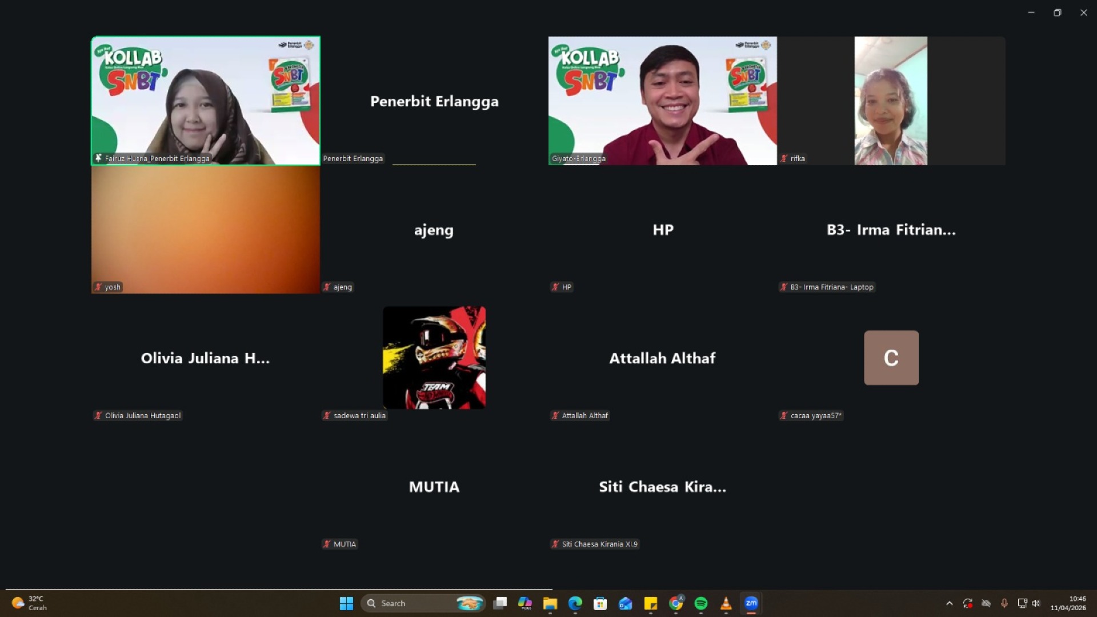The height and width of the screenshot is (617, 1097).
Task: Open Spotify from the taskbar
Action: pyautogui.click(x=701, y=603)
